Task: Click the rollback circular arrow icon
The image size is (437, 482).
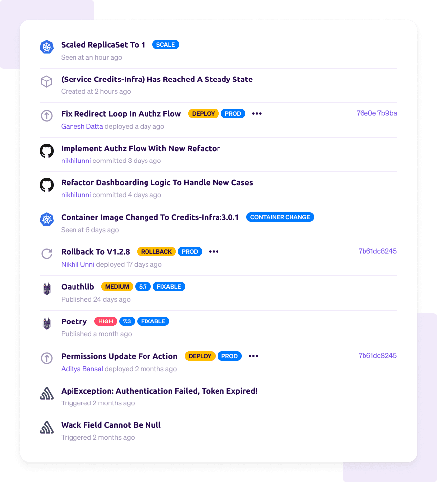Action: [47, 254]
